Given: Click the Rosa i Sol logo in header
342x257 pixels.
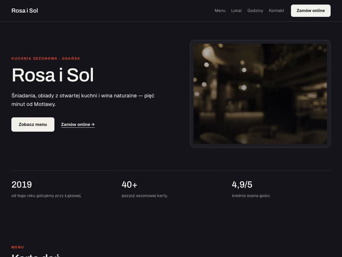Looking at the screenshot, I should (x=25, y=10).
